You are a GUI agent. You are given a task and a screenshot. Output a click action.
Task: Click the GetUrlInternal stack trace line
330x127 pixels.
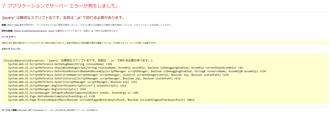94,78
